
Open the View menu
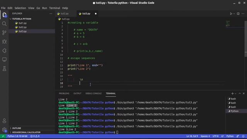tap(31, 8)
